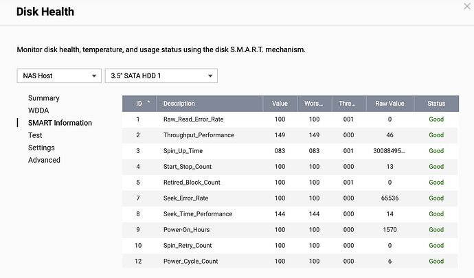The image size is (474, 278).
Task: Click the Status column header
Action: coord(436,104)
